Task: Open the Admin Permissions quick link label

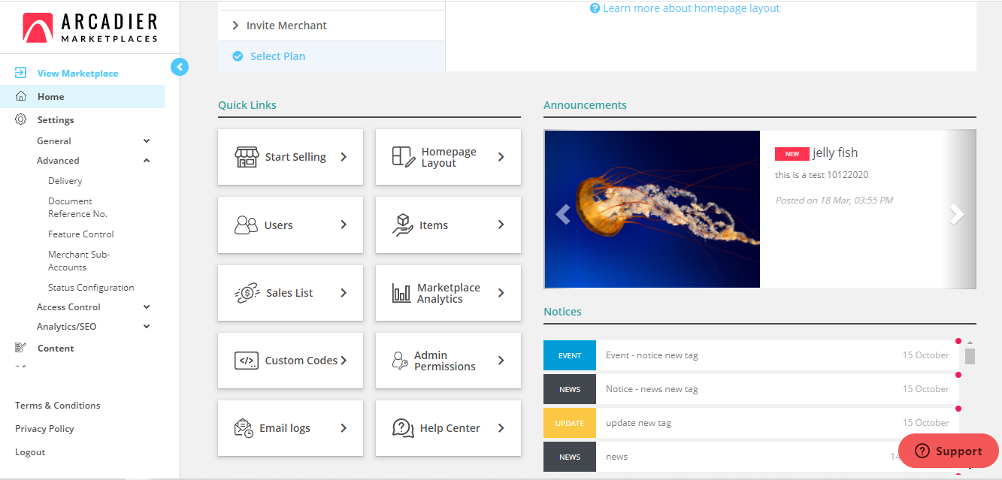Action: coord(445,361)
